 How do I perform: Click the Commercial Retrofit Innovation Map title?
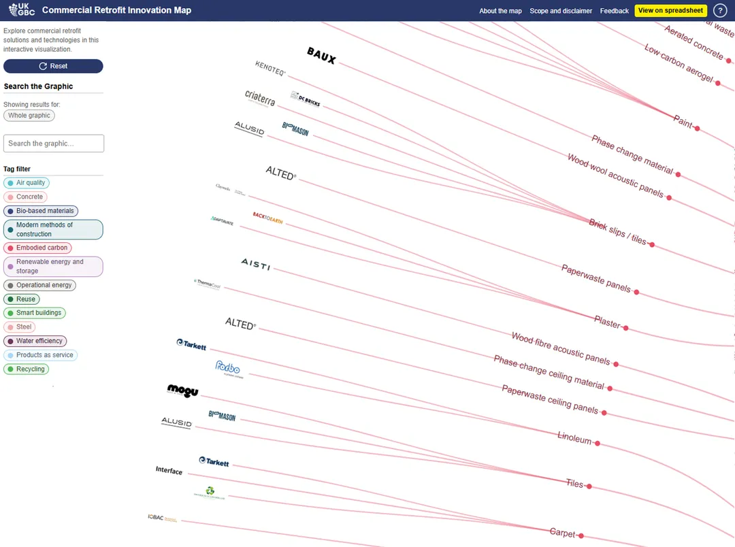click(117, 10)
